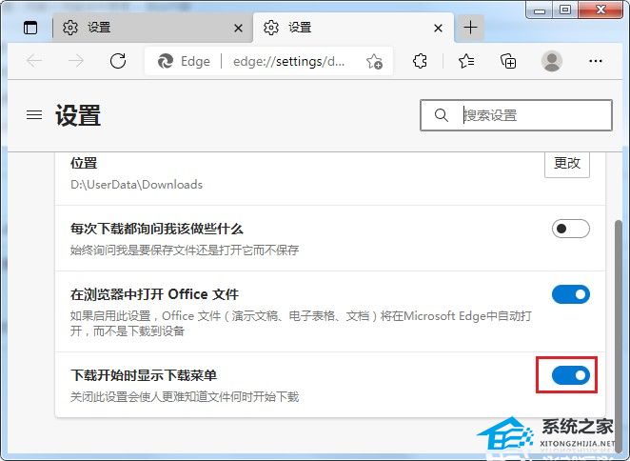Add this page to favorites
This screenshot has height=461, width=630.
click(x=374, y=61)
